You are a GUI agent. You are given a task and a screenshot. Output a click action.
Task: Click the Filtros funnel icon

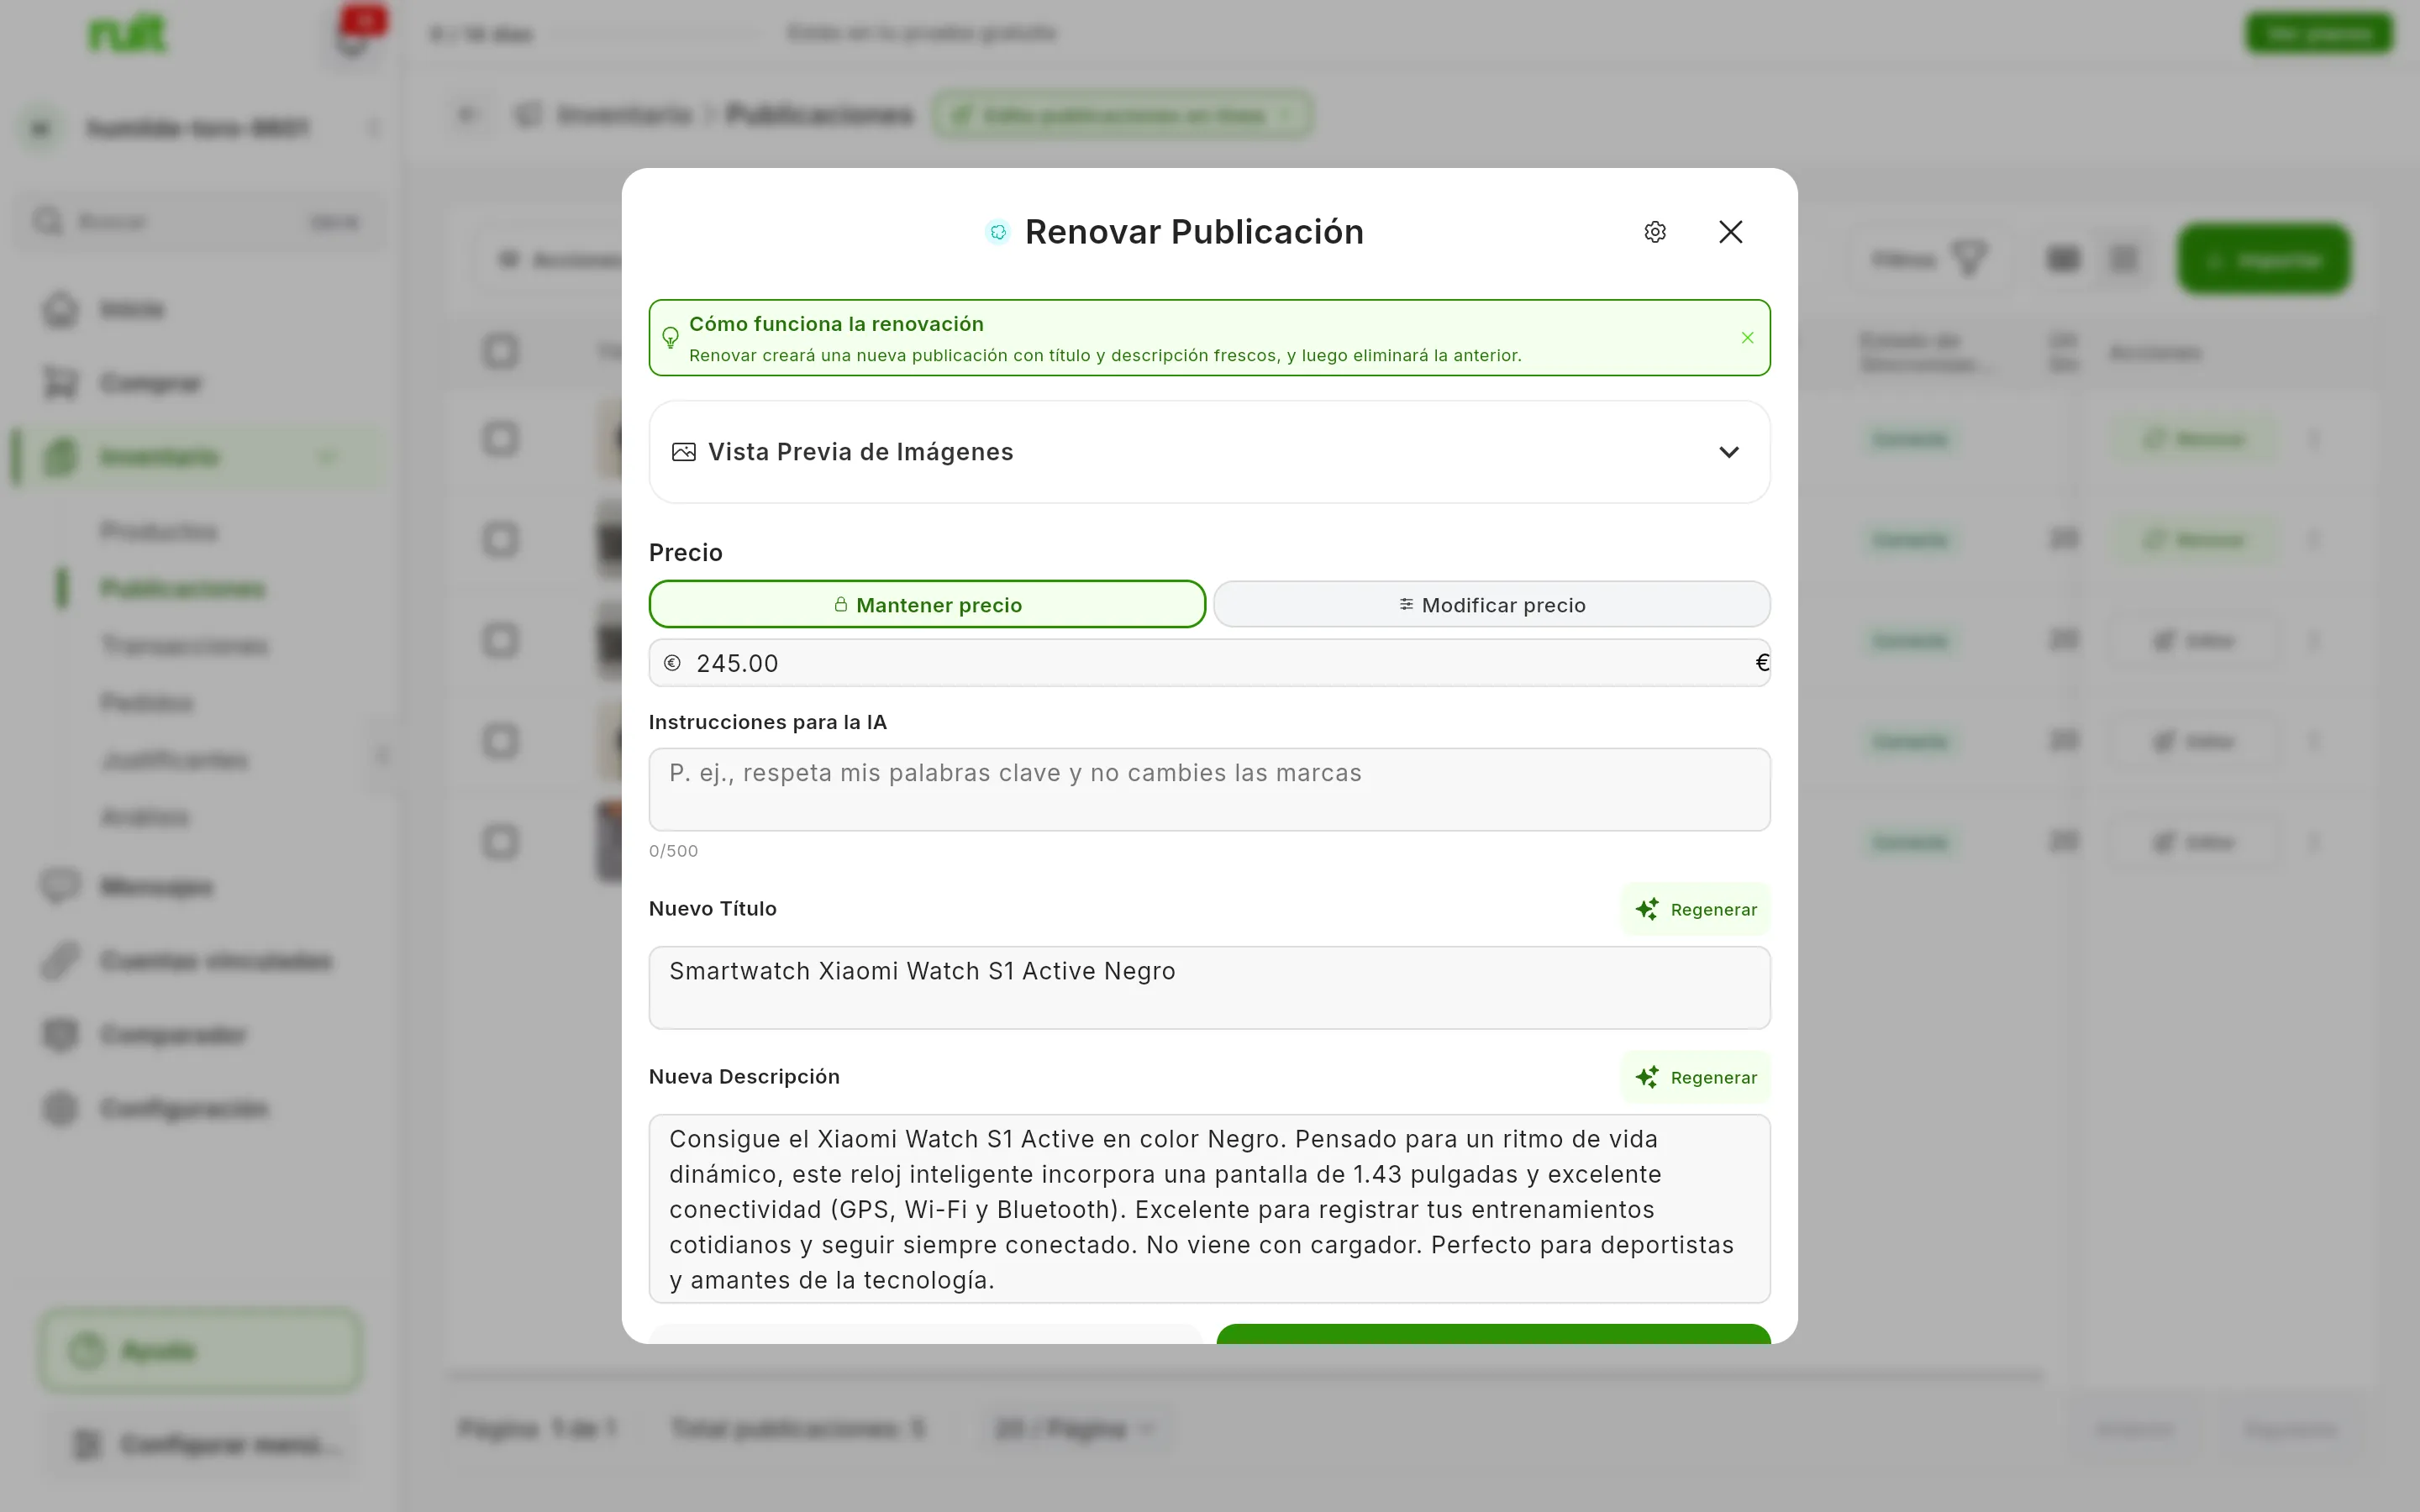[1969, 259]
